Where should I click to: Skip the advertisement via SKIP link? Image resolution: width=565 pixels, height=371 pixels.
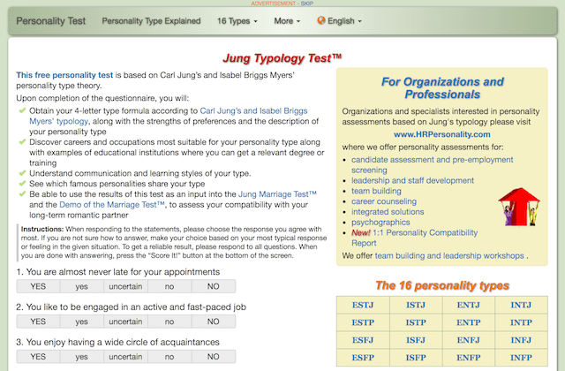tap(307, 4)
